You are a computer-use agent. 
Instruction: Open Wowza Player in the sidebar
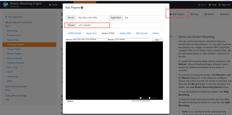(14, 49)
